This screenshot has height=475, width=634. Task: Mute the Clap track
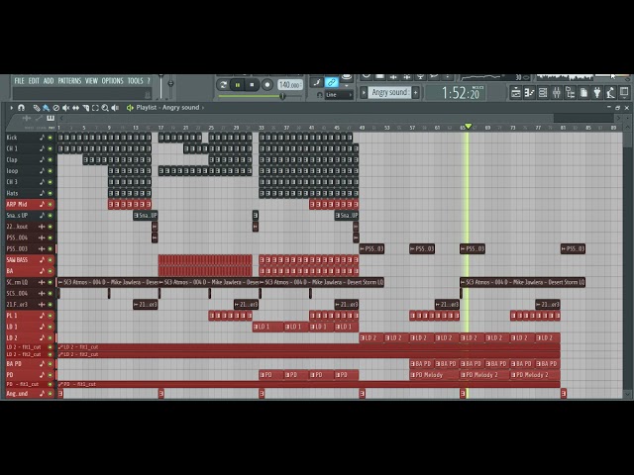pyautogui.click(x=51, y=160)
